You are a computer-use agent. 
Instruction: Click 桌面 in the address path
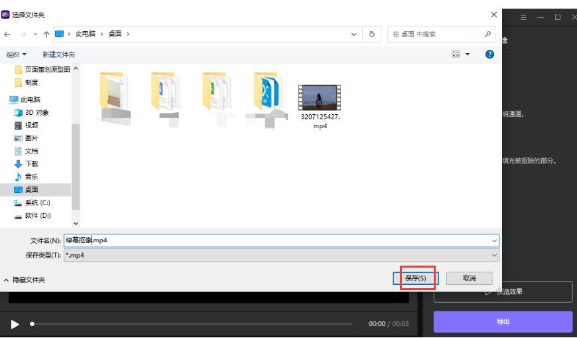(x=115, y=34)
